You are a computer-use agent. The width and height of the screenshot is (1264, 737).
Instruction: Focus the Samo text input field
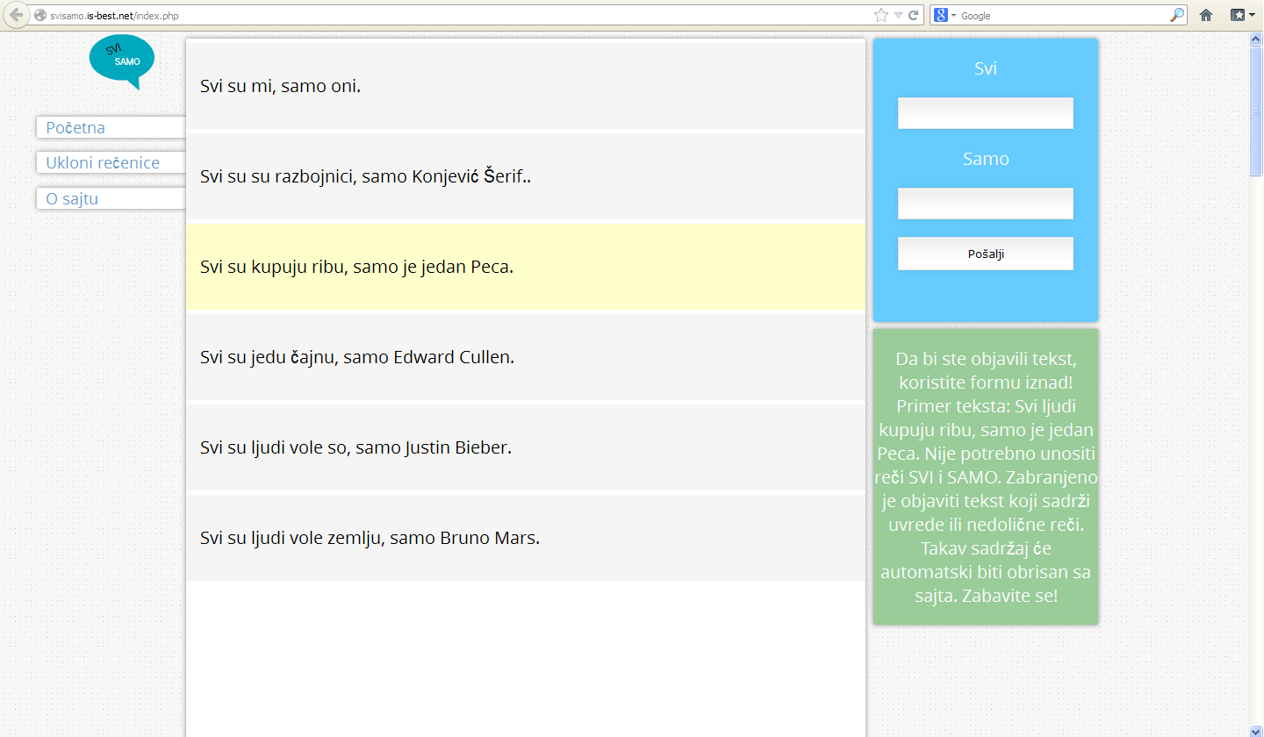[x=985, y=204]
